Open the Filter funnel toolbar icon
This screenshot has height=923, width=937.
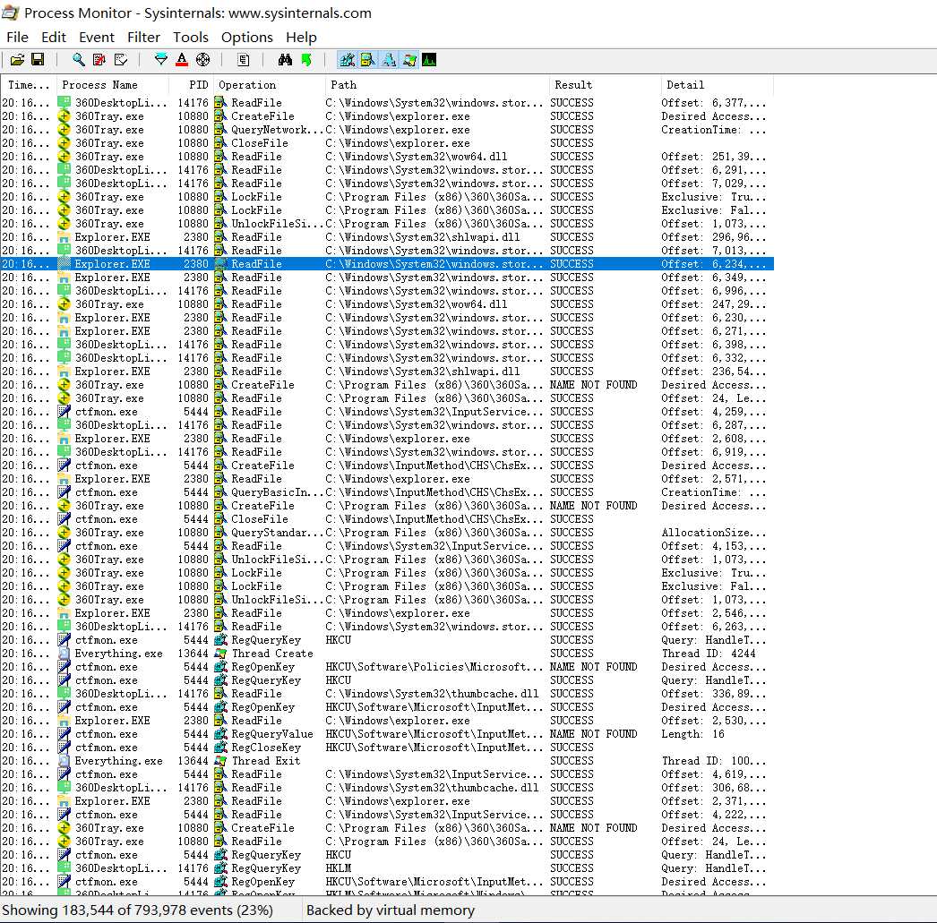coord(160,60)
